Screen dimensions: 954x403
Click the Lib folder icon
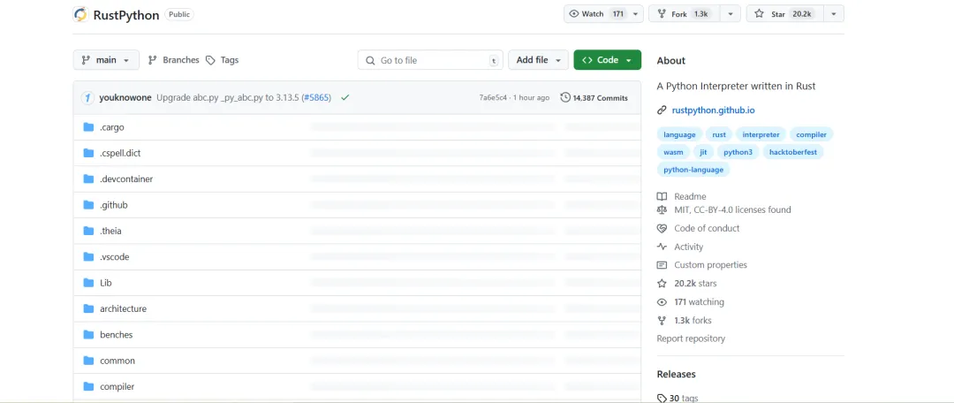point(88,283)
